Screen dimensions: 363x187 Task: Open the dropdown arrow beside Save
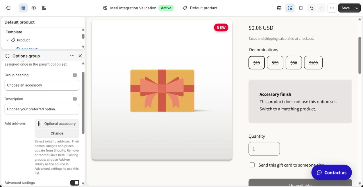point(357,8)
